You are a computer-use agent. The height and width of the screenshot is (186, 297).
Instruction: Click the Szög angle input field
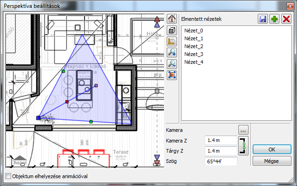pyautogui.click(x=221, y=161)
